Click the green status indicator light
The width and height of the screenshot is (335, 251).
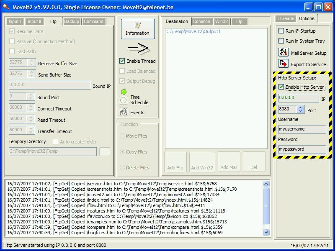124,92
